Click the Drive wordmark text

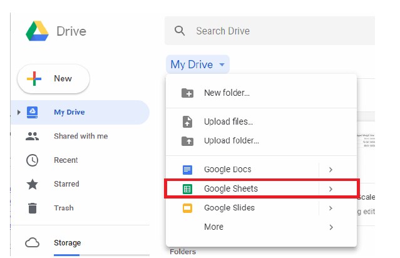point(71,31)
